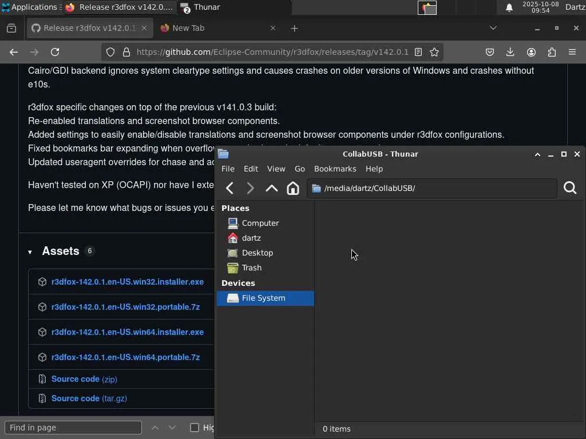This screenshot has width=586, height=439.
Task: Collapse the Assets section triangle
Action: (x=30, y=252)
